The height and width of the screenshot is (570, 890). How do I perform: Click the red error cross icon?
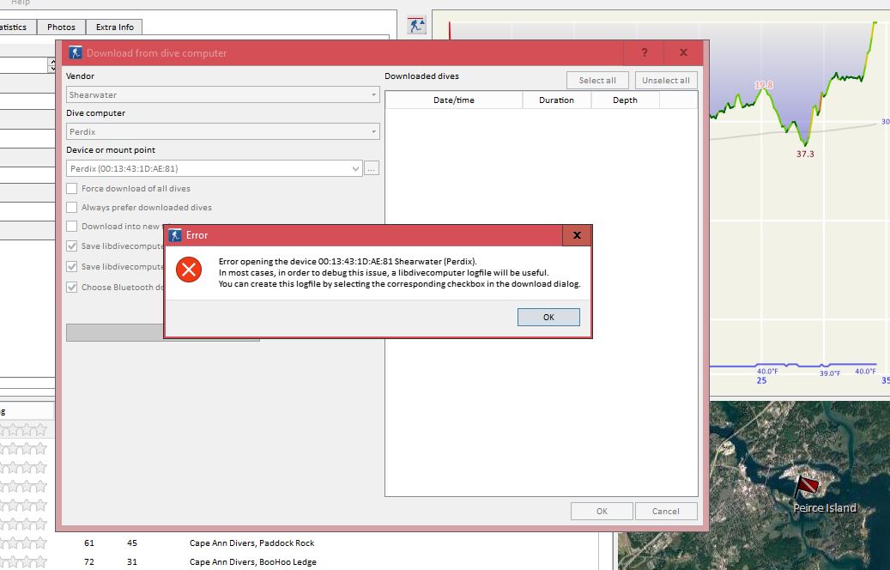coord(188,270)
